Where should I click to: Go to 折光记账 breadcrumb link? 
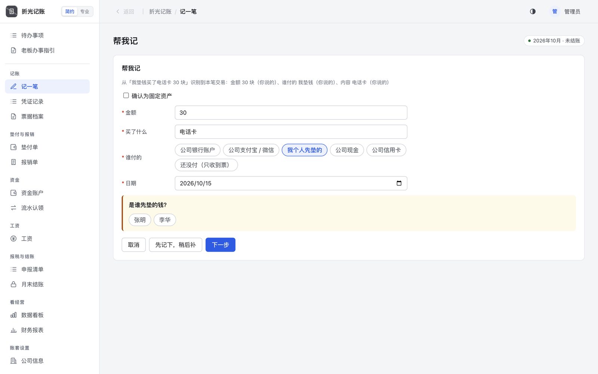coord(160,12)
